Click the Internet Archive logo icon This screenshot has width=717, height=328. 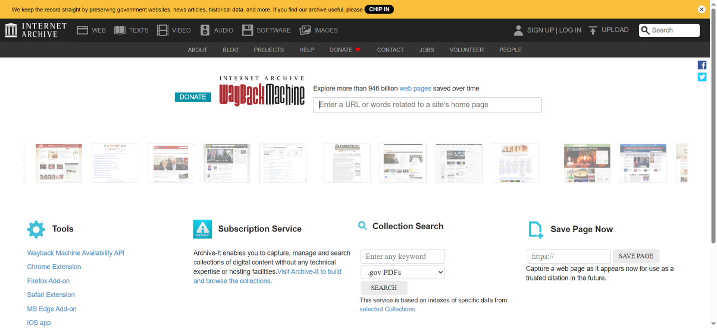click(11, 30)
